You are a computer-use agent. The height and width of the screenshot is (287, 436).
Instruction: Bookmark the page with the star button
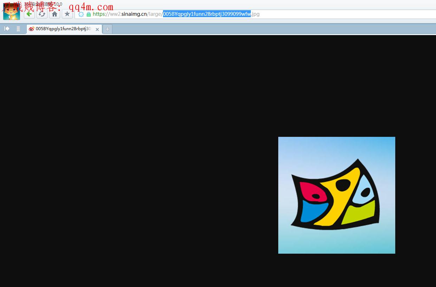67,14
